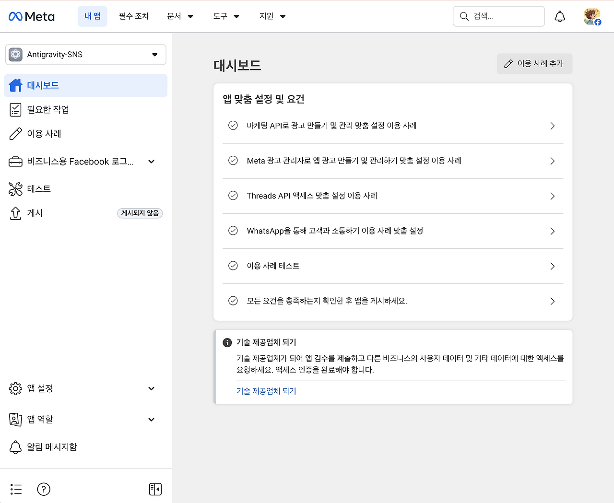Collapse the sidebar with panel icon
This screenshot has height=503, width=614.
coord(155,489)
